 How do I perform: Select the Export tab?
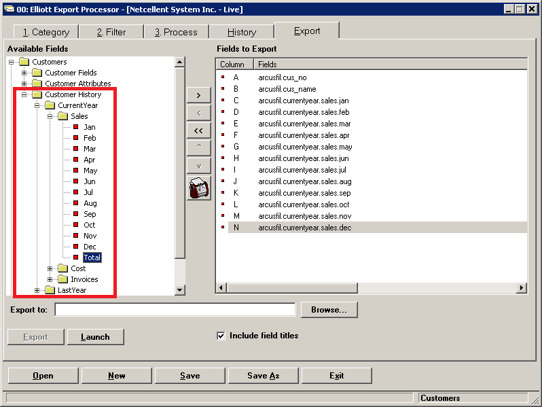(x=307, y=31)
